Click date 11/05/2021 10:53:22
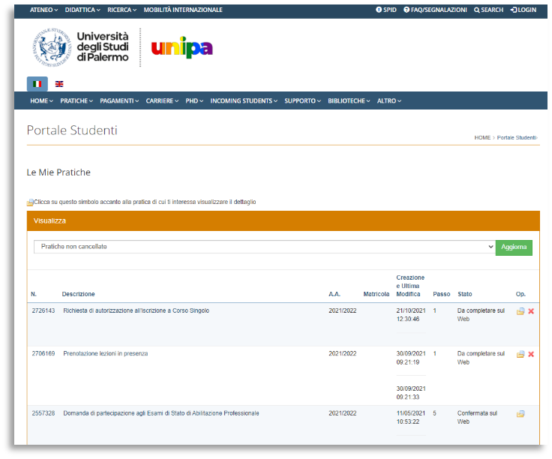 [x=411, y=418]
